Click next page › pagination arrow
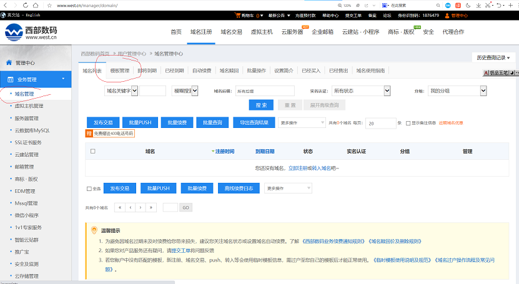Image resolution: width=519 pixels, height=284 pixels. click(x=141, y=208)
